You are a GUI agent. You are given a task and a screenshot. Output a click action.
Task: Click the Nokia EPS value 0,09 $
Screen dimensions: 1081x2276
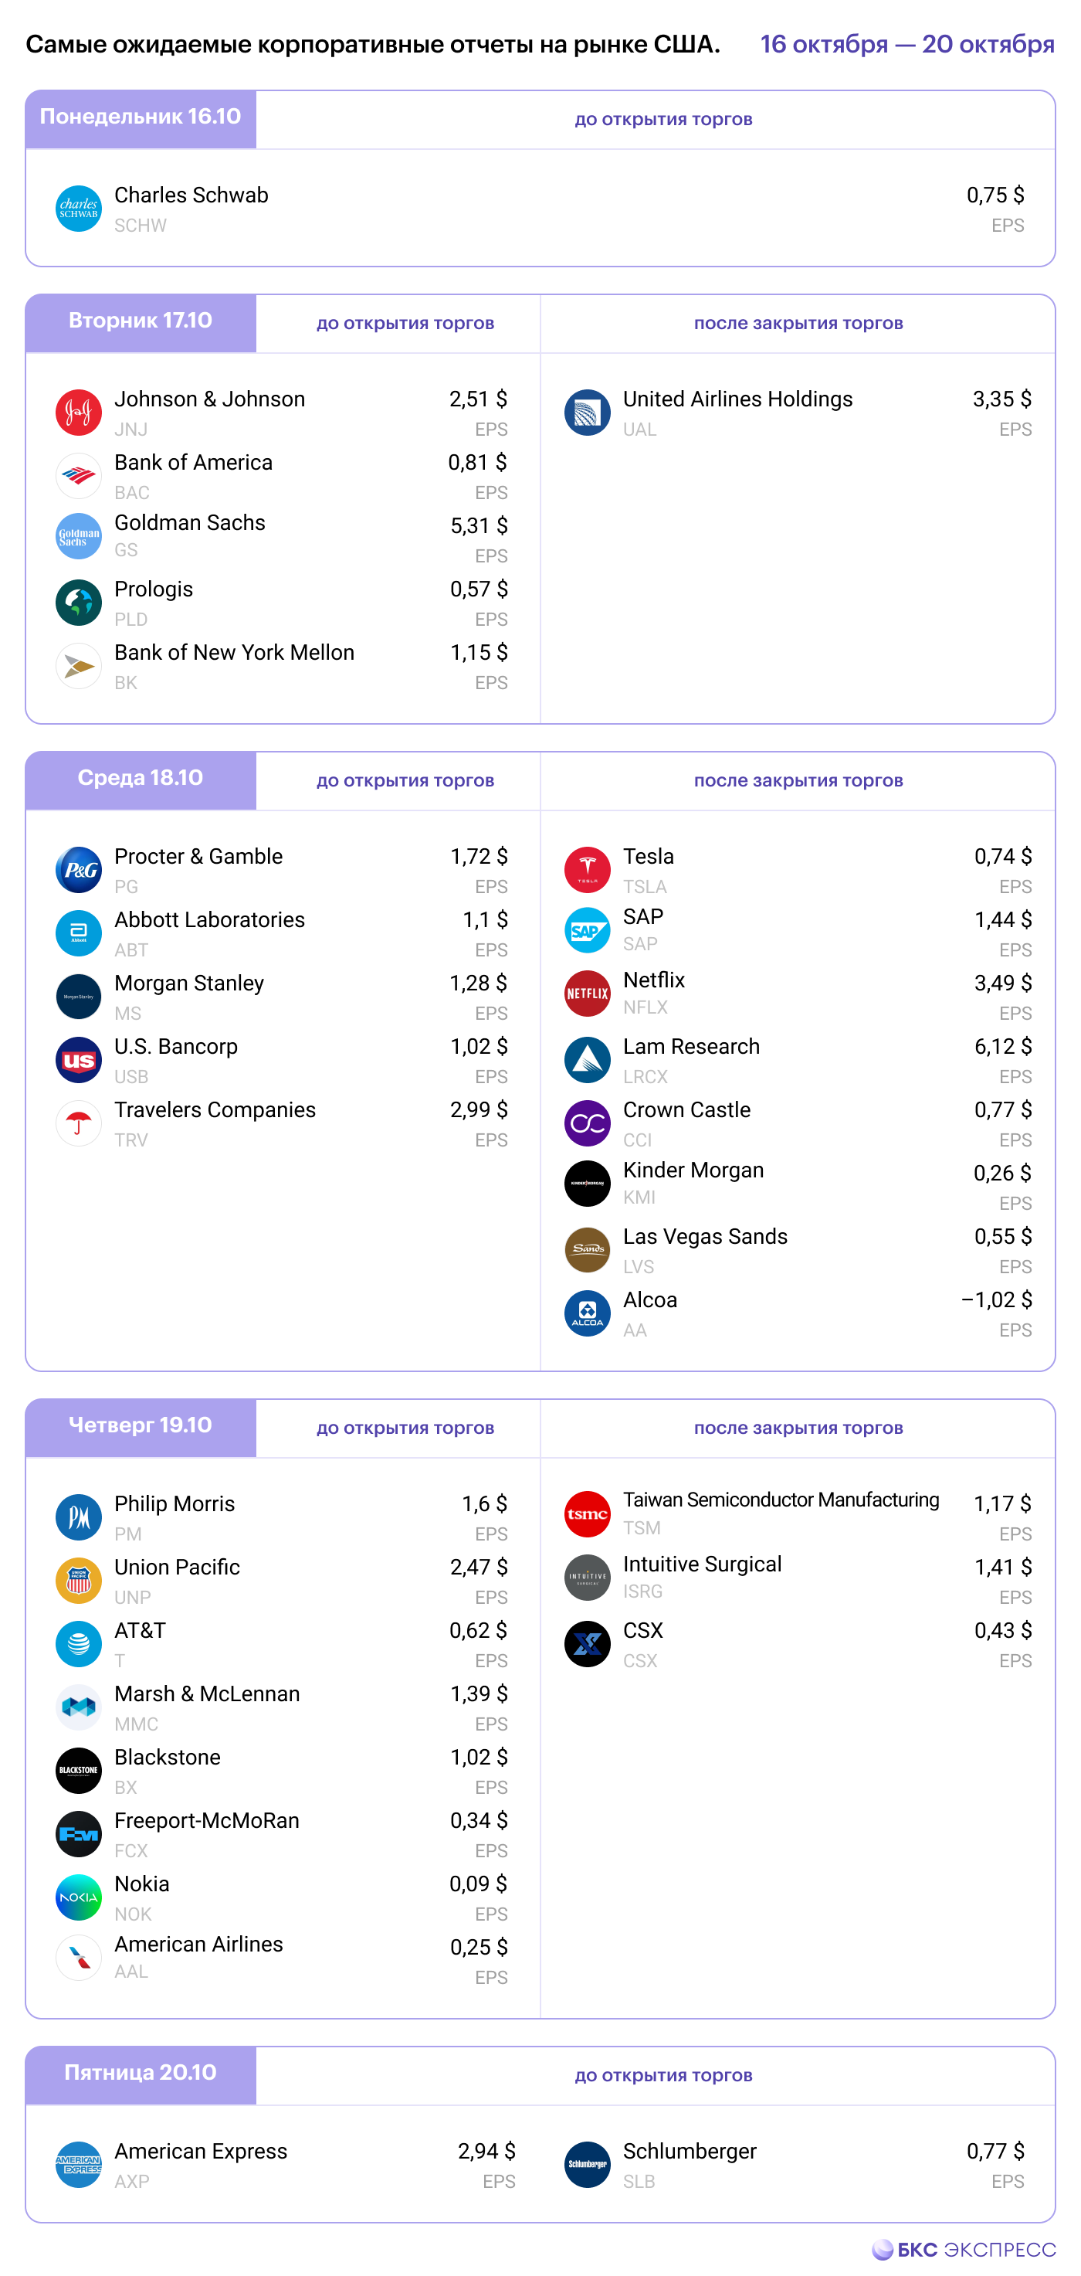478,1884
